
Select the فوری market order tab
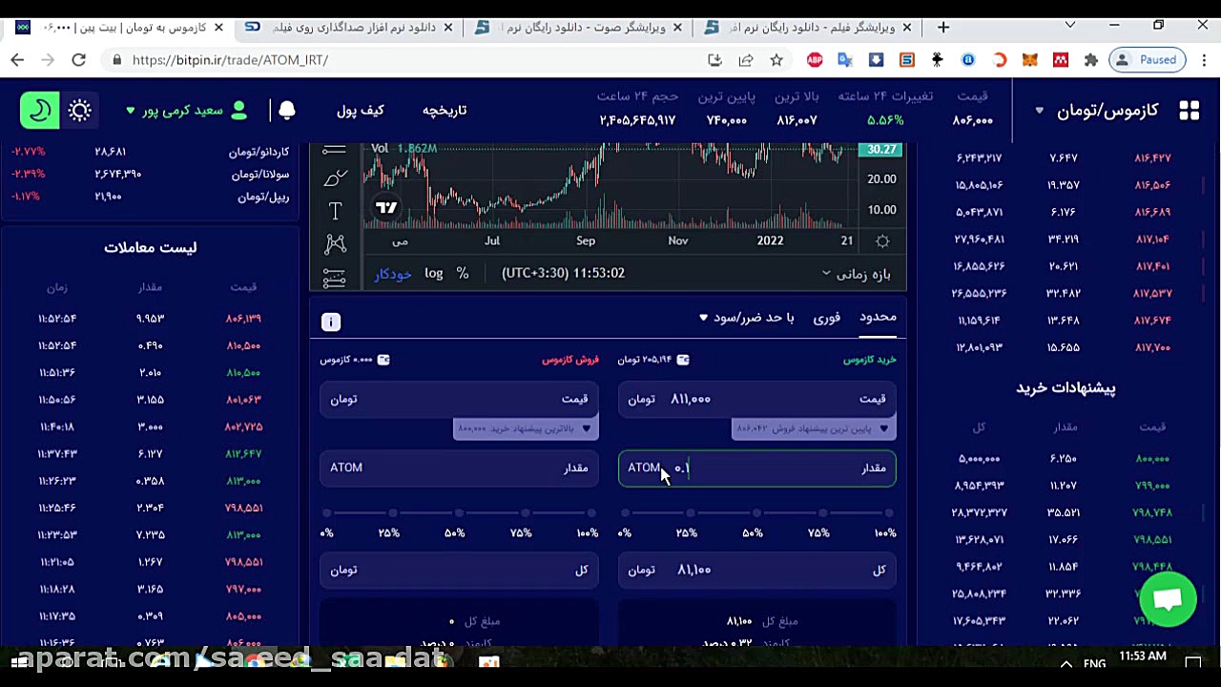point(827,318)
